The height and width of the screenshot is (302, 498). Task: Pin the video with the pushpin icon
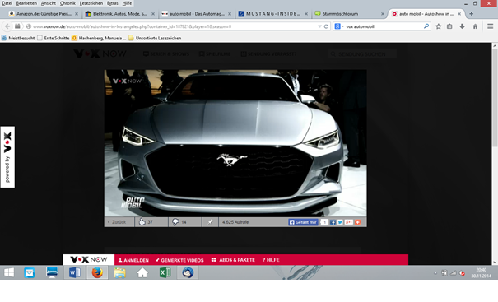pos(210,222)
